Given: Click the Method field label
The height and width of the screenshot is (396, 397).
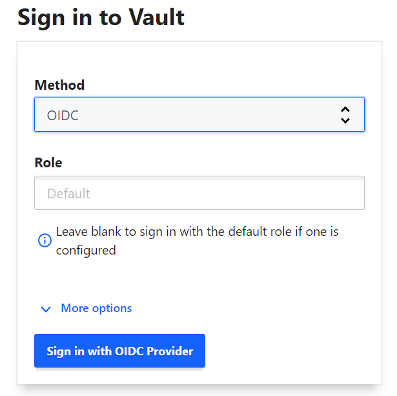Looking at the screenshot, I should [59, 85].
